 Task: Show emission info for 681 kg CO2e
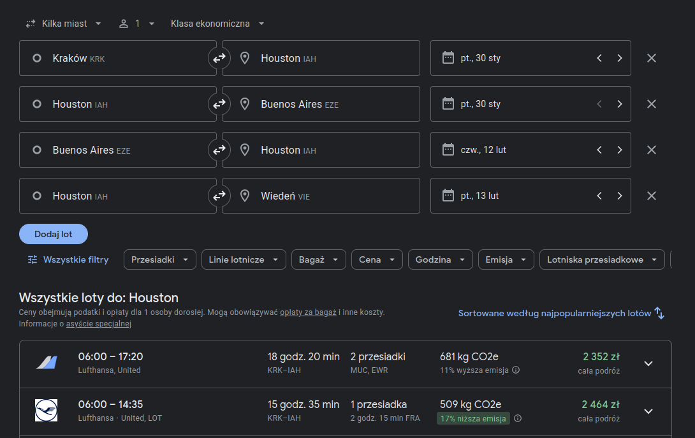click(516, 370)
